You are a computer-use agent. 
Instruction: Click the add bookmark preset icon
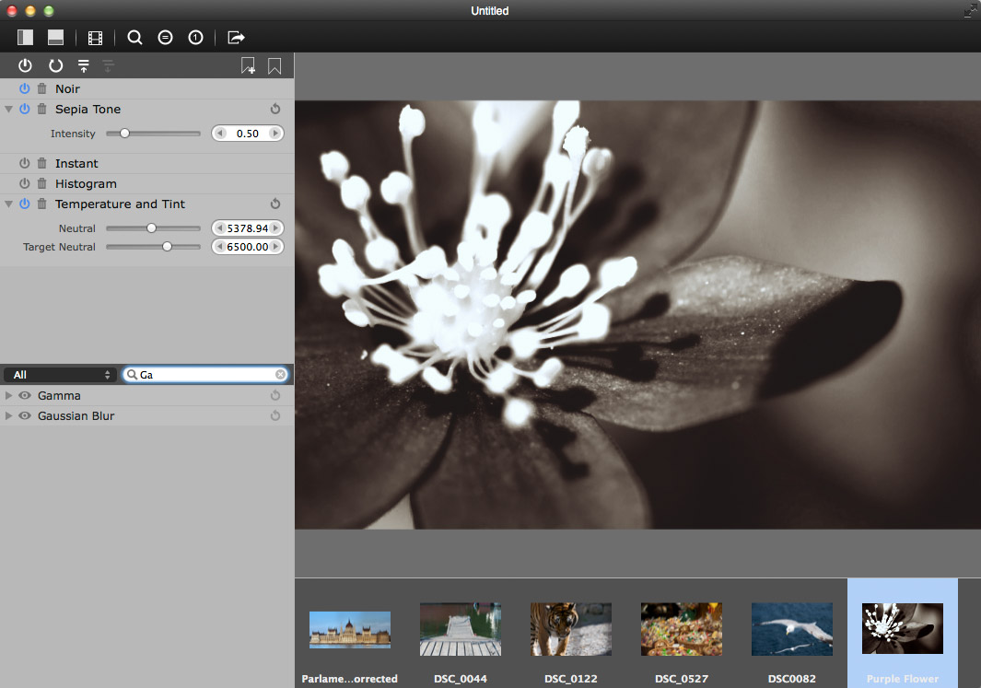[248, 65]
